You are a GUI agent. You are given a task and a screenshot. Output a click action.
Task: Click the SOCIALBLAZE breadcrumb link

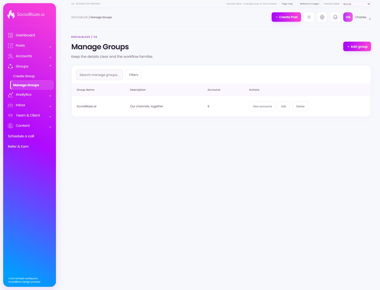coord(79,17)
